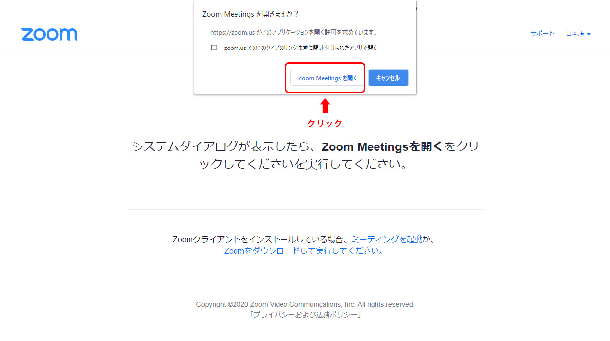Click the Zoom logo
Viewport: 610px width, 341px height.
(49, 34)
